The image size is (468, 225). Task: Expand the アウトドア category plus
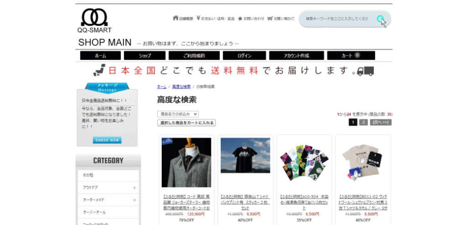tap(134, 188)
